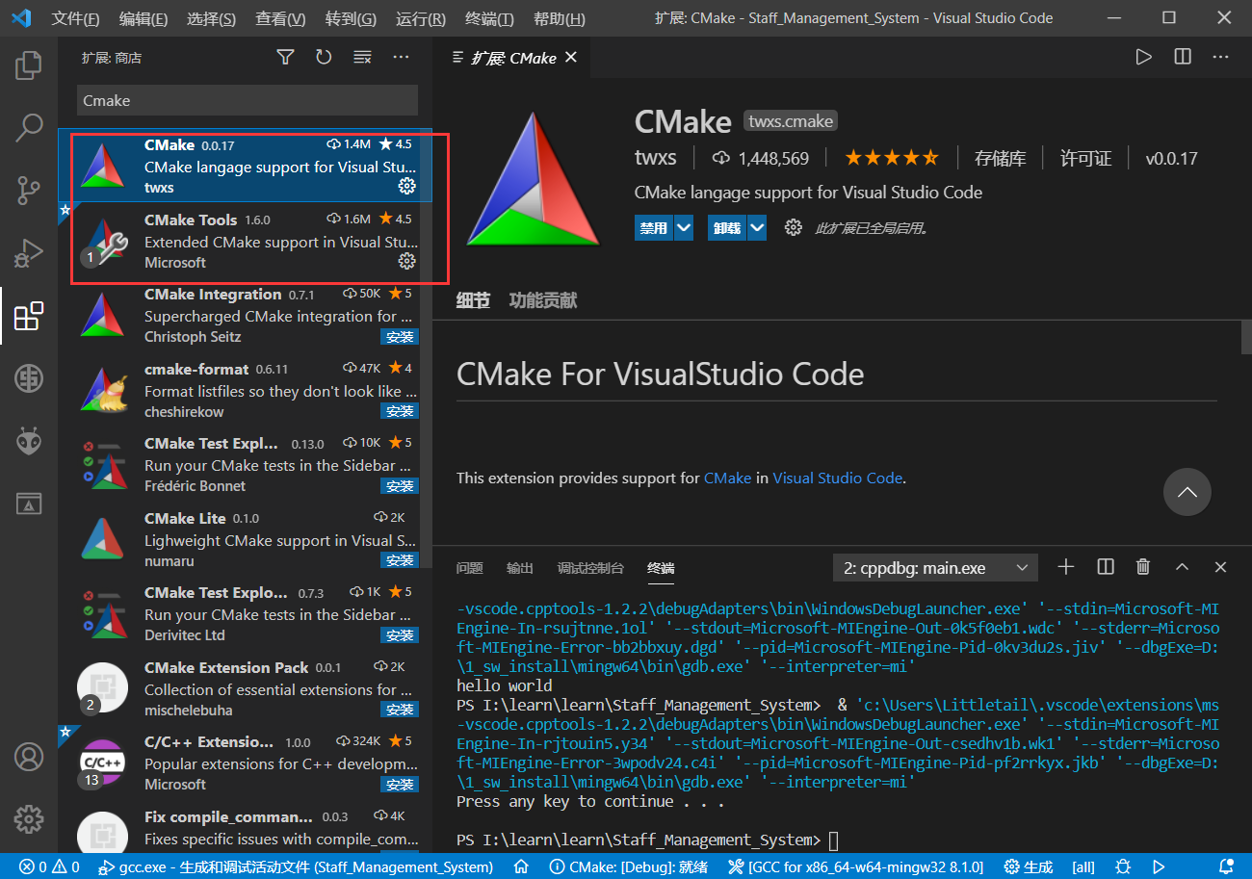Screen dimensions: 1252x879
Task: Switch to the 调试控制台 panel tab
Action: tap(590, 568)
